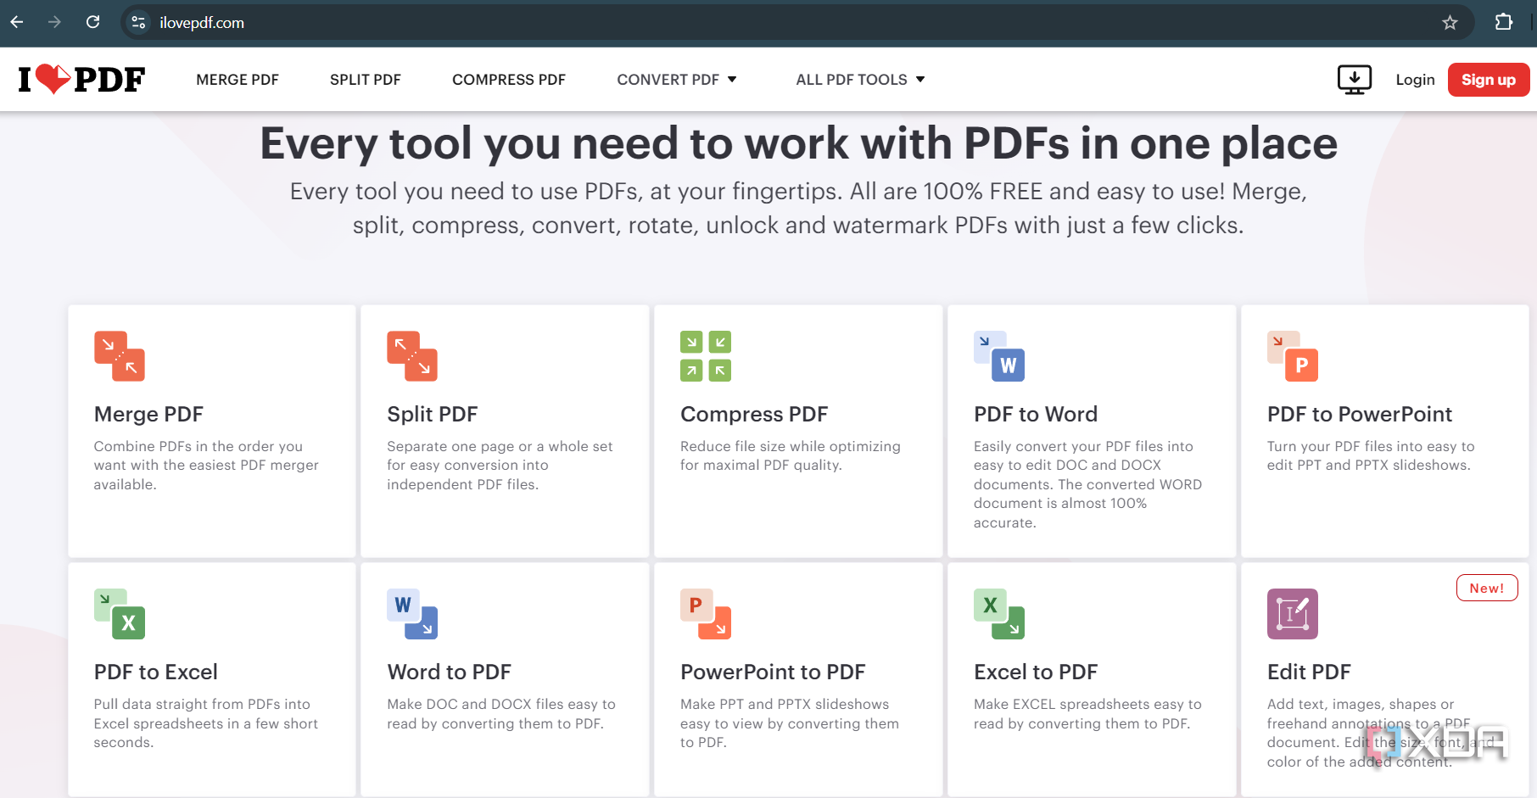Screen dimensions: 1537x798
Task: Open the Merge PDF card title
Action: 148,414
